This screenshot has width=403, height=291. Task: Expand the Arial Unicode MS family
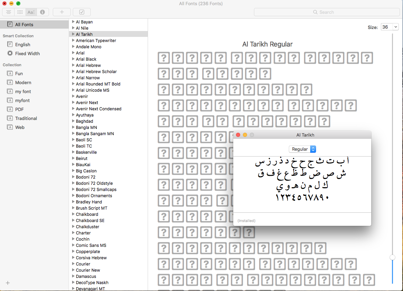(x=73, y=90)
